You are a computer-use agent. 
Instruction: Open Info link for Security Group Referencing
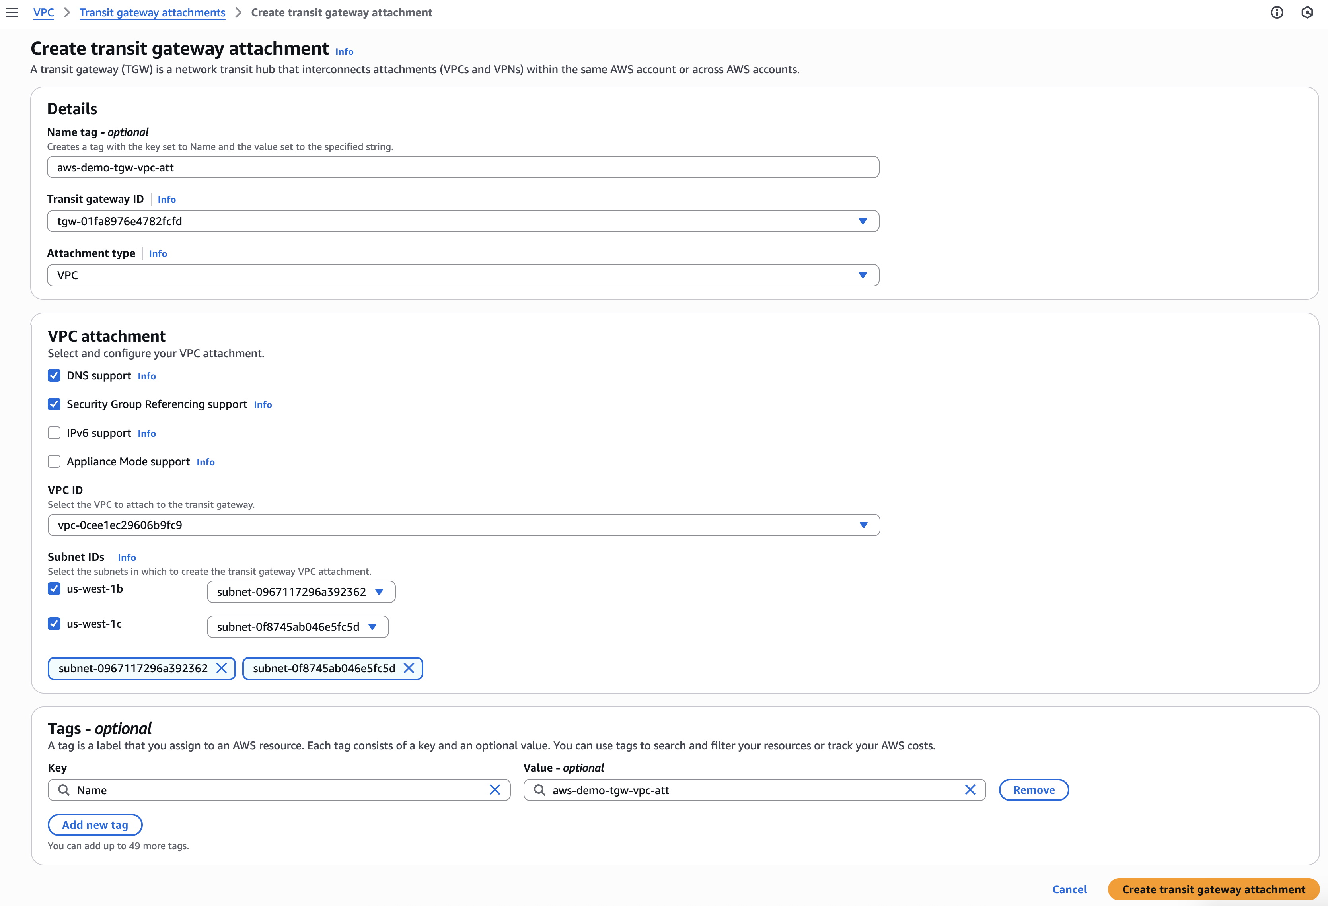[x=263, y=404]
